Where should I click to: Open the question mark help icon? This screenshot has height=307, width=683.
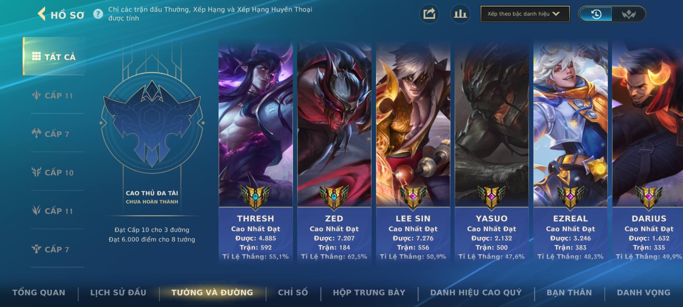98,14
